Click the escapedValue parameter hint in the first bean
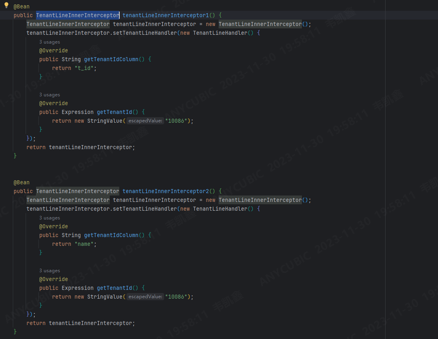438x339 pixels. (x=145, y=121)
